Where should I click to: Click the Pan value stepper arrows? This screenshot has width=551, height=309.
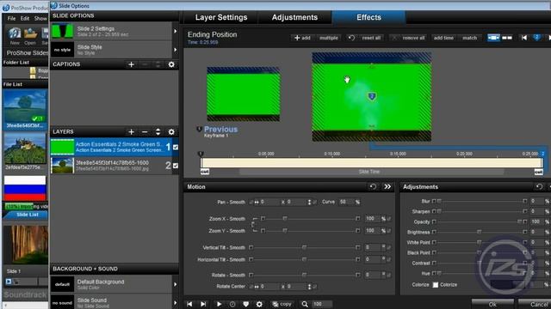(309, 203)
